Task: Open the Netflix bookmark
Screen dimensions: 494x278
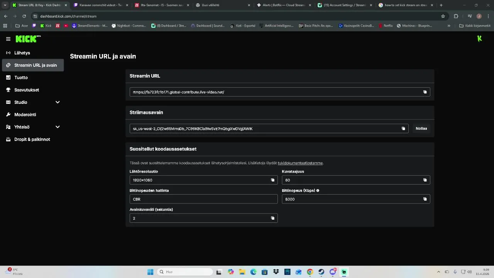Action: [x=386, y=26]
